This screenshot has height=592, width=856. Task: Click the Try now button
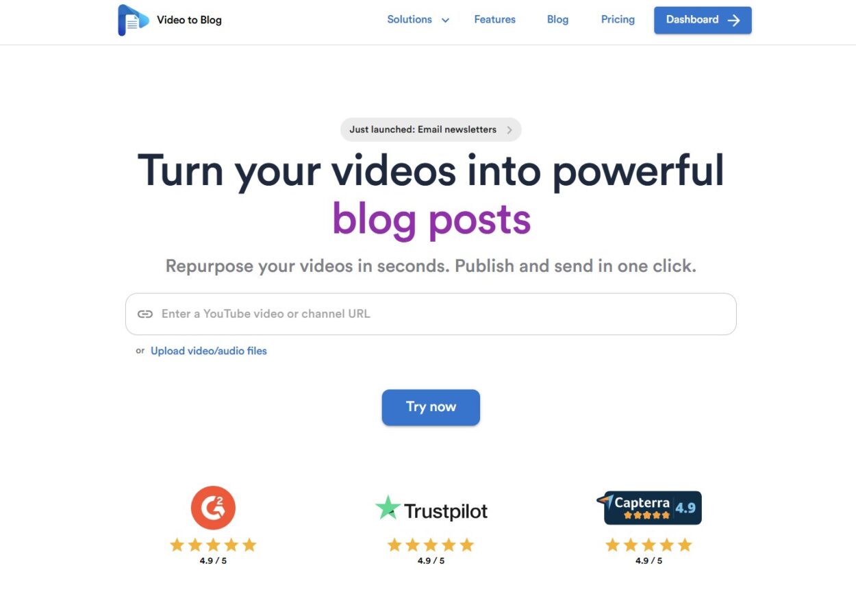431,407
